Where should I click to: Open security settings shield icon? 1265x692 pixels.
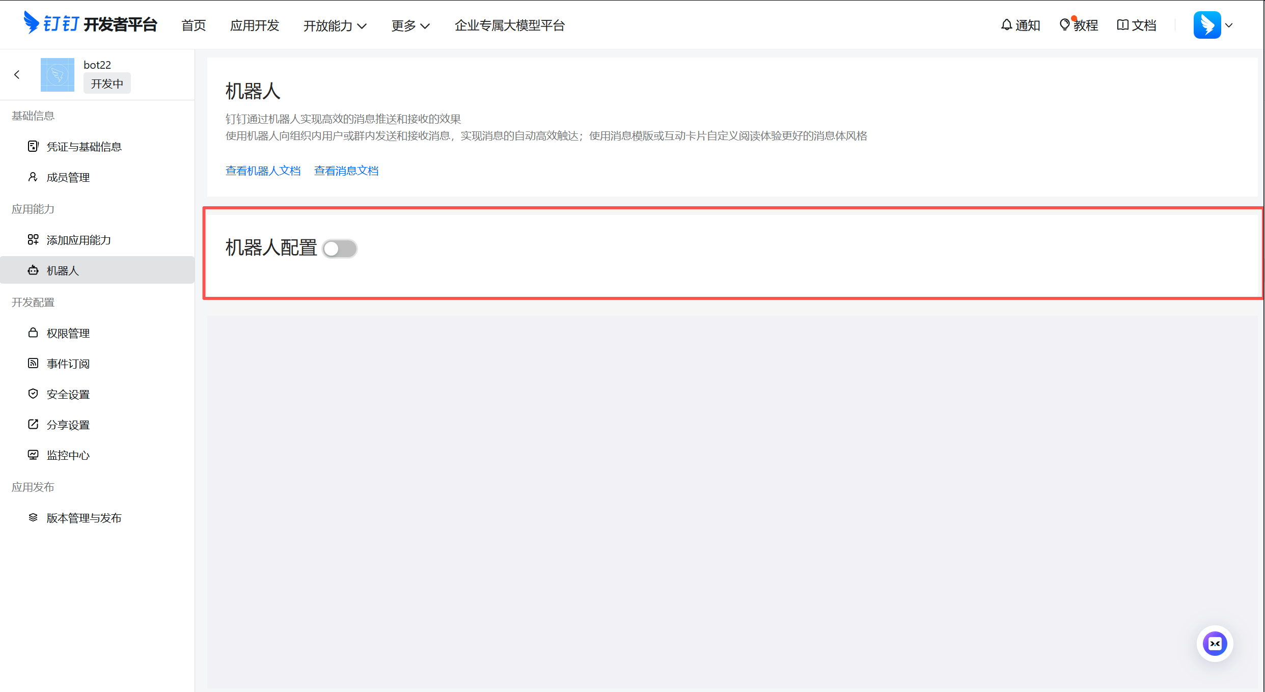(33, 394)
